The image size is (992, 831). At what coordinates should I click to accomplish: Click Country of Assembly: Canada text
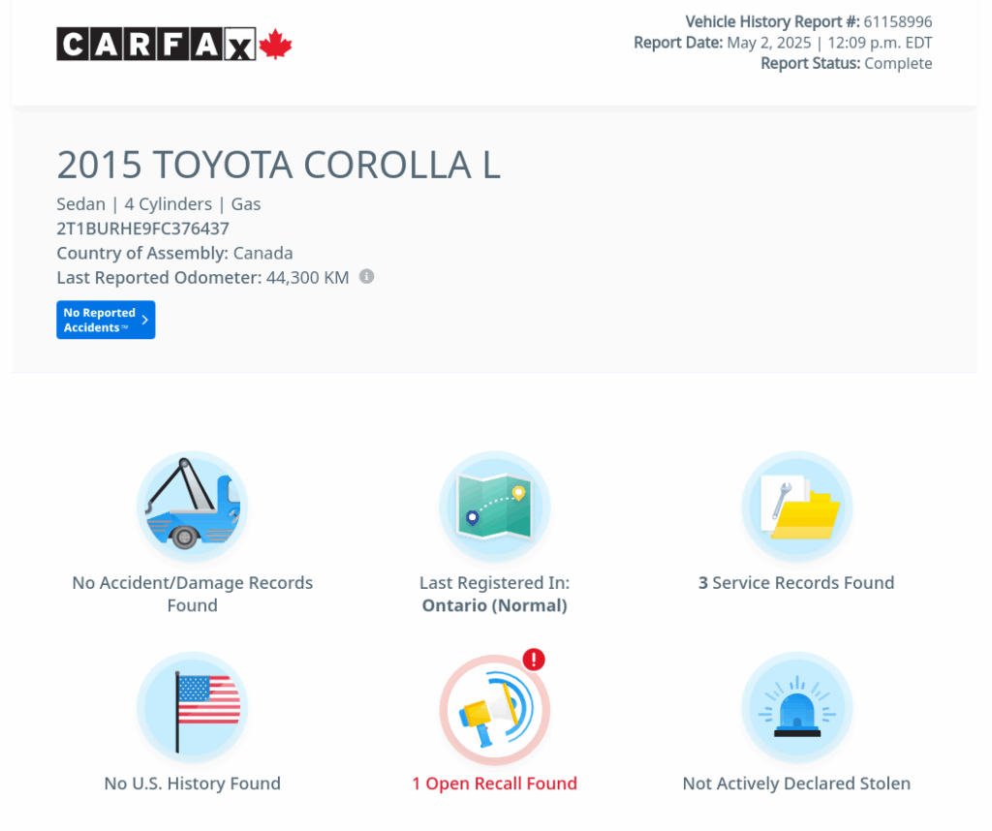[x=174, y=253]
